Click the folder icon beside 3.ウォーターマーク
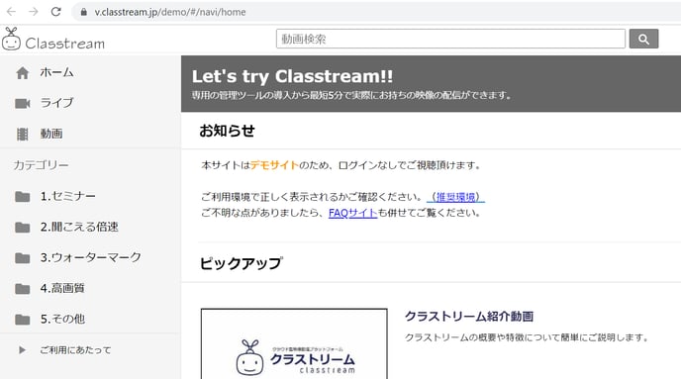 [22, 258]
